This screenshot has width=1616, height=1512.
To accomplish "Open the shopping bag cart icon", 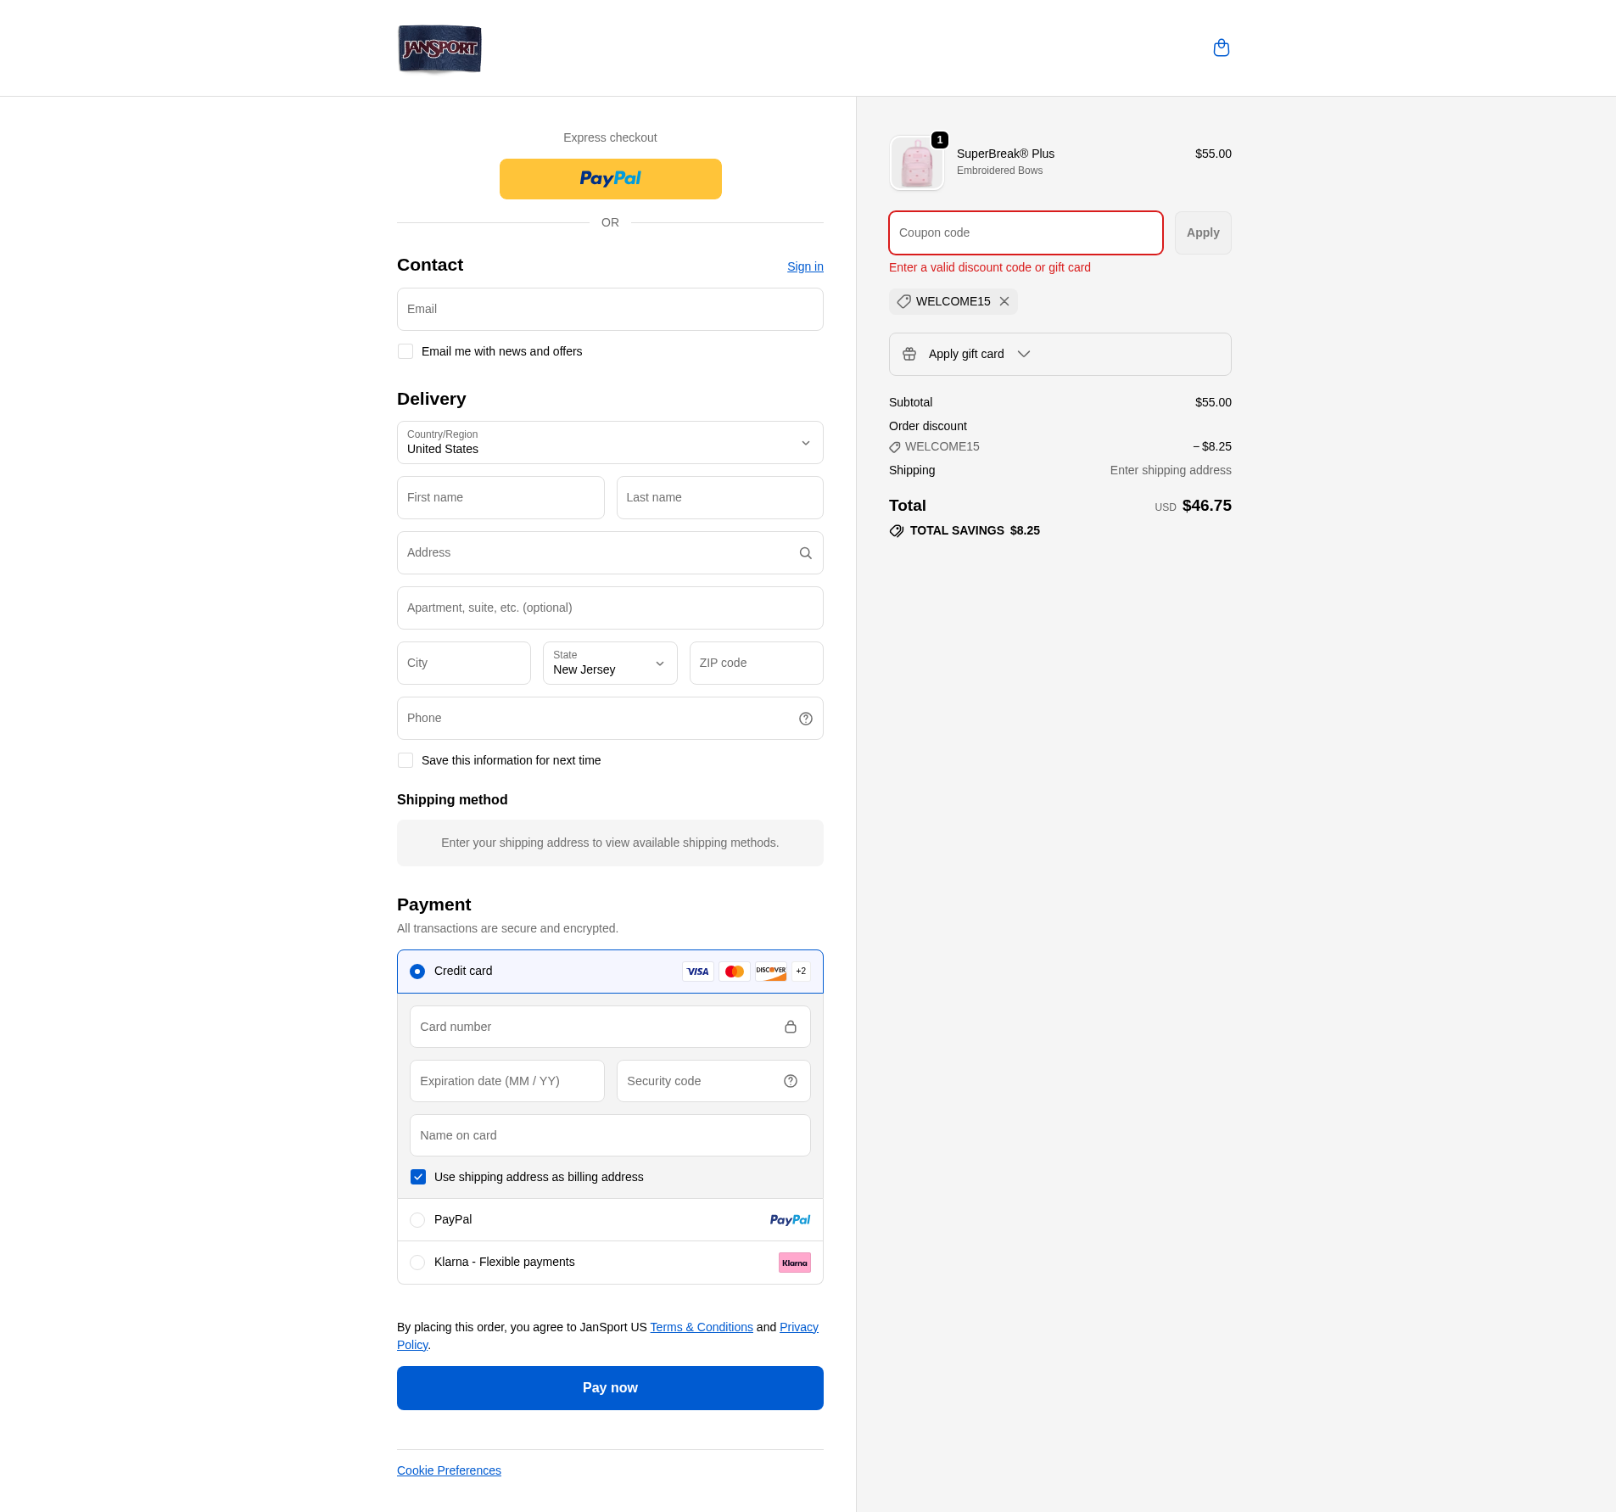I will 1221,48.
